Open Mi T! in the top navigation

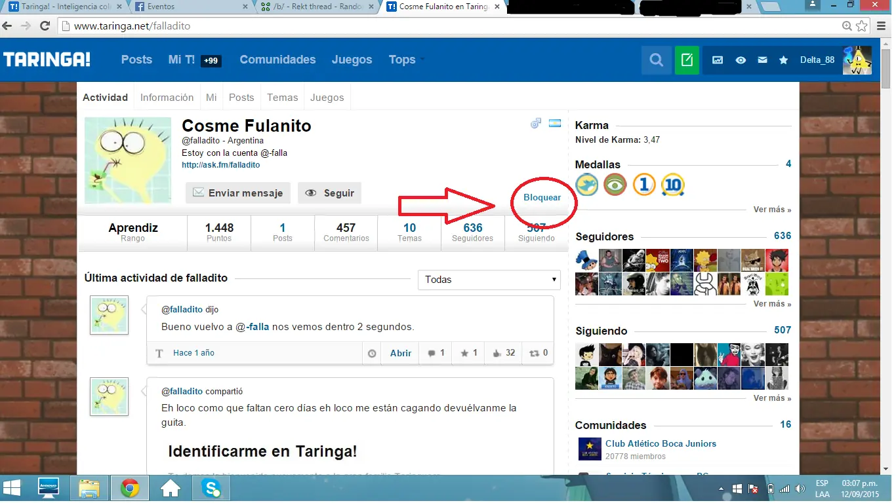pos(181,60)
